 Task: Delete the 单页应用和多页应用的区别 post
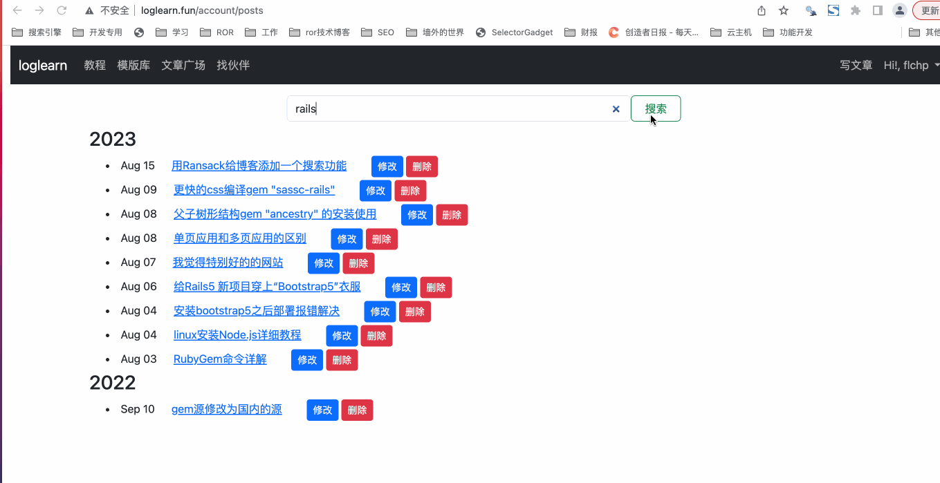381,239
